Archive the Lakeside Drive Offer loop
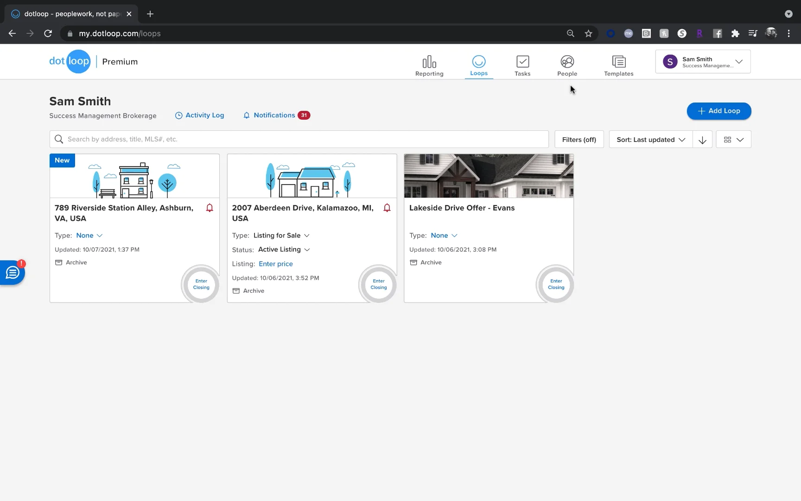Screen dimensions: 801x501 [426, 263]
